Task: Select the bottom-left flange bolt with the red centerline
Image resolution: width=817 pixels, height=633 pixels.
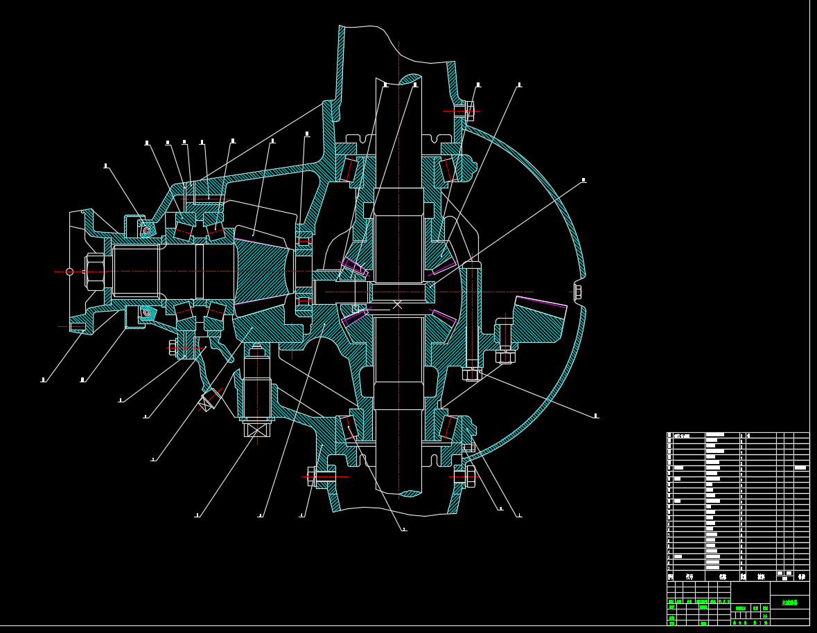Action: [313, 476]
